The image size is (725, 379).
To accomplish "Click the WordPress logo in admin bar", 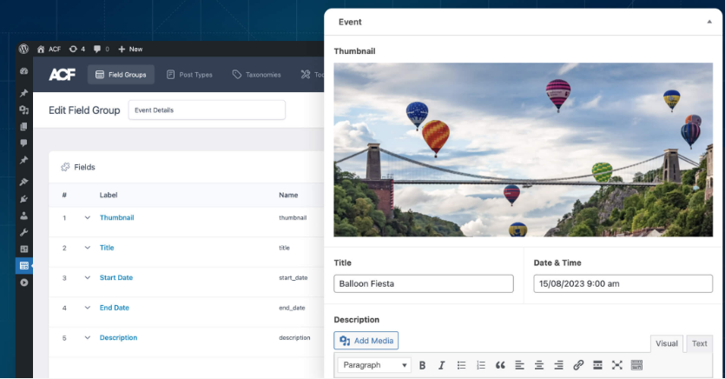I will [24, 49].
